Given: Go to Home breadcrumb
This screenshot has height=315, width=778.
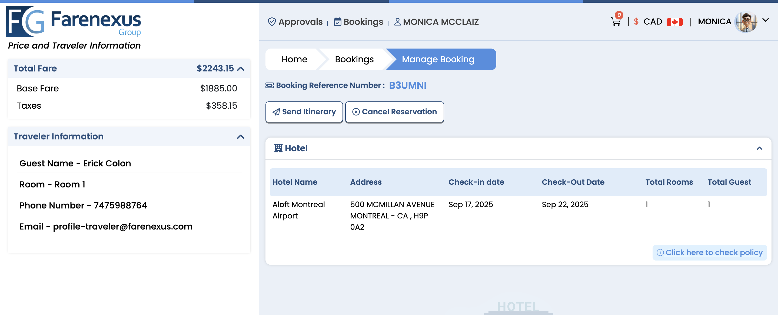Looking at the screenshot, I should tap(294, 59).
